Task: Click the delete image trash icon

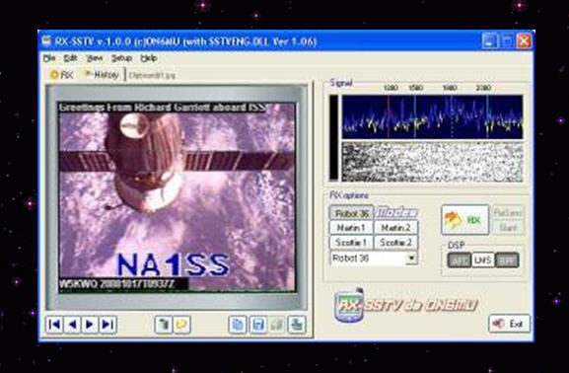Action: (x=164, y=325)
